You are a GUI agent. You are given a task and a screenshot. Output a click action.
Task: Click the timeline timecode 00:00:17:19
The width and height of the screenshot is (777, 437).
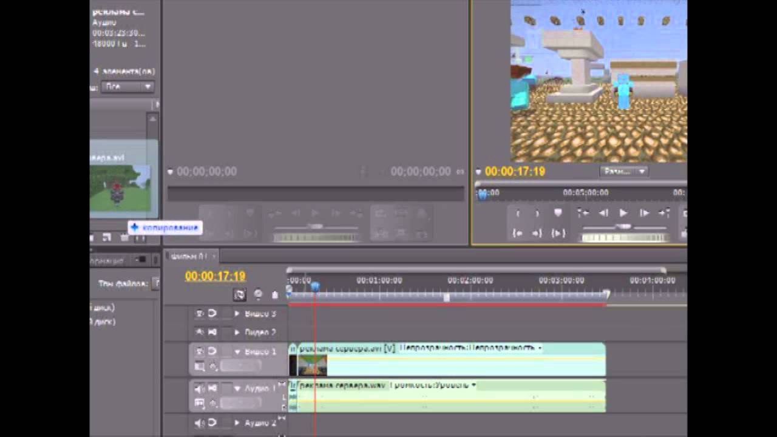[x=215, y=276]
